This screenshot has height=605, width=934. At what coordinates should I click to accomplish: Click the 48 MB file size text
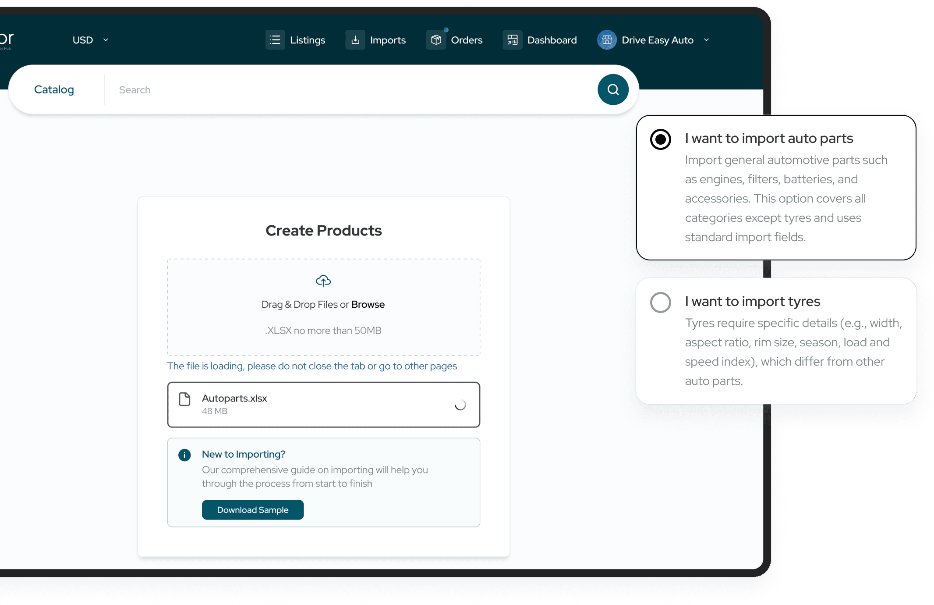215,411
